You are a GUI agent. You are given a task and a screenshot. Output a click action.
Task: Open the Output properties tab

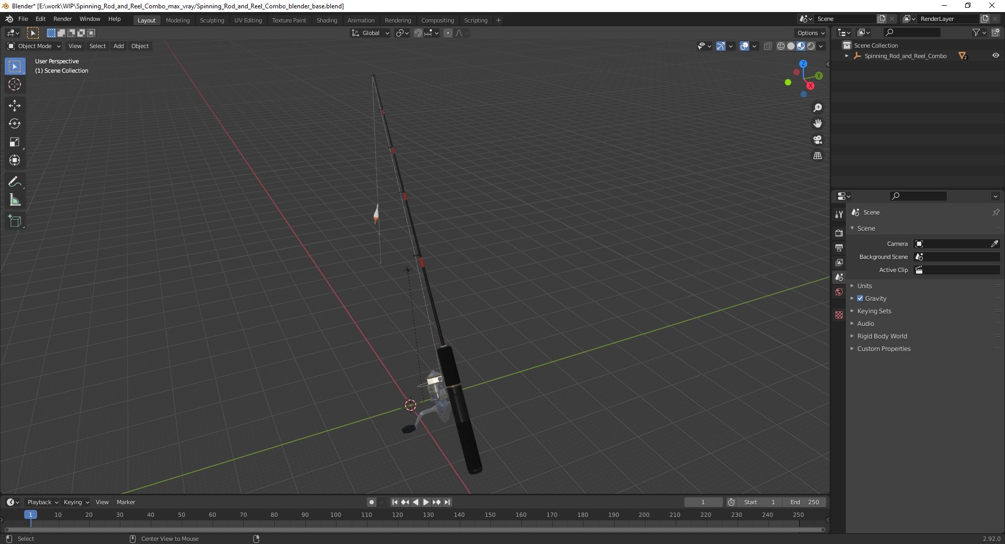839,247
